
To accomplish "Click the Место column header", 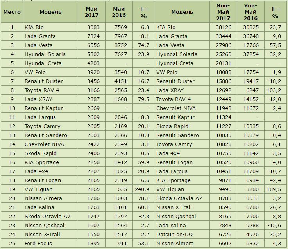I will [12, 12].
